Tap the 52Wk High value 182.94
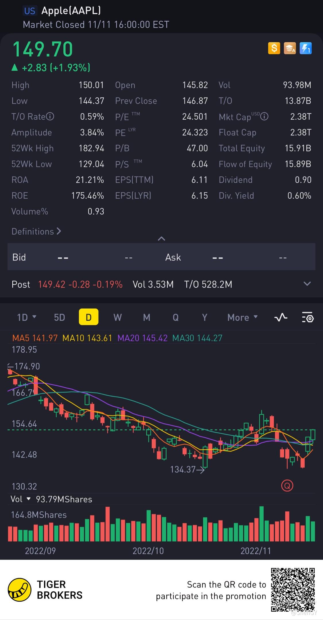This screenshot has height=620, width=323. (x=91, y=148)
